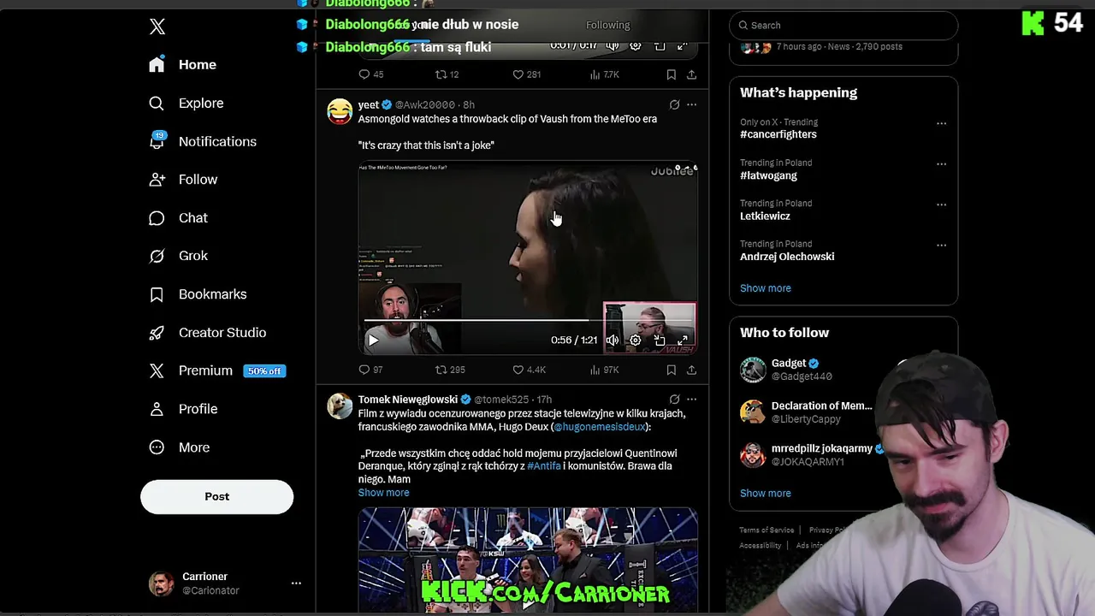Seek the video progress bar at 0:56

tap(528, 321)
